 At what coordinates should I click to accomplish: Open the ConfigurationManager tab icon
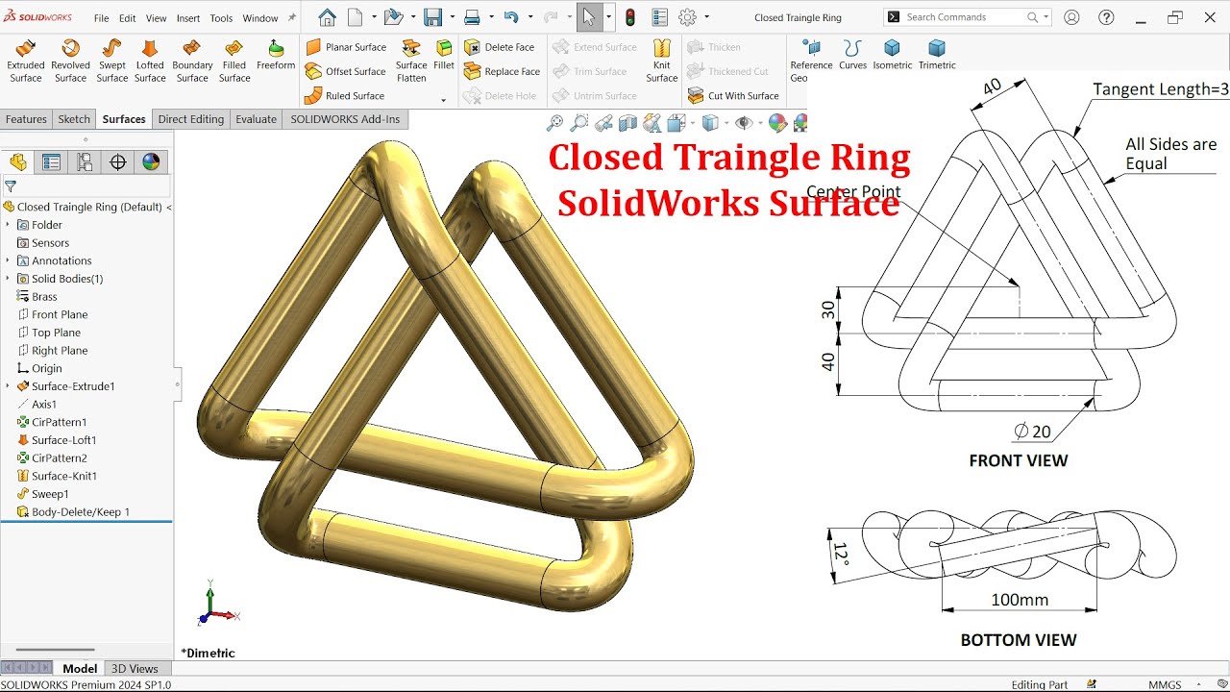85,162
